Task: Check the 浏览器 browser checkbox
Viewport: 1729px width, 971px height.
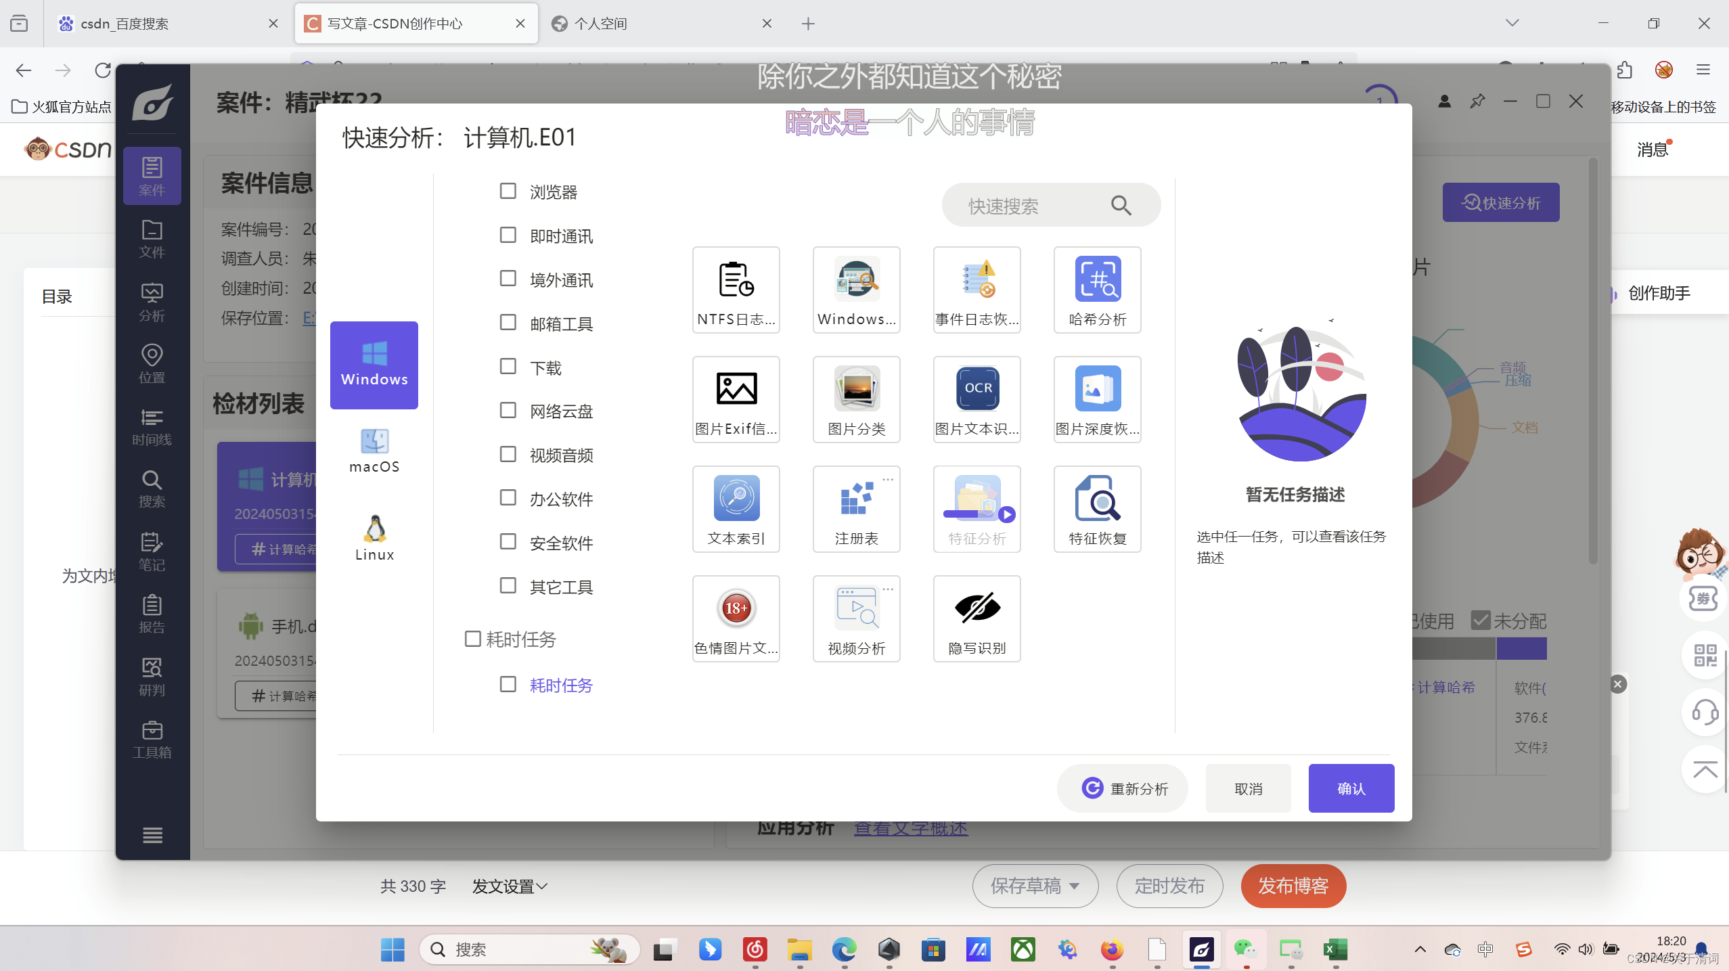Action: tap(508, 191)
